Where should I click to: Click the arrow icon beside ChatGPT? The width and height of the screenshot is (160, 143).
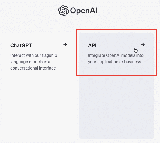click(65, 45)
